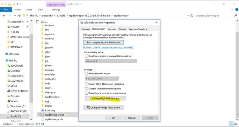Click the This PC icon in sidebar
This screenshot has height=127, width=239.
[x=7, y=60]
